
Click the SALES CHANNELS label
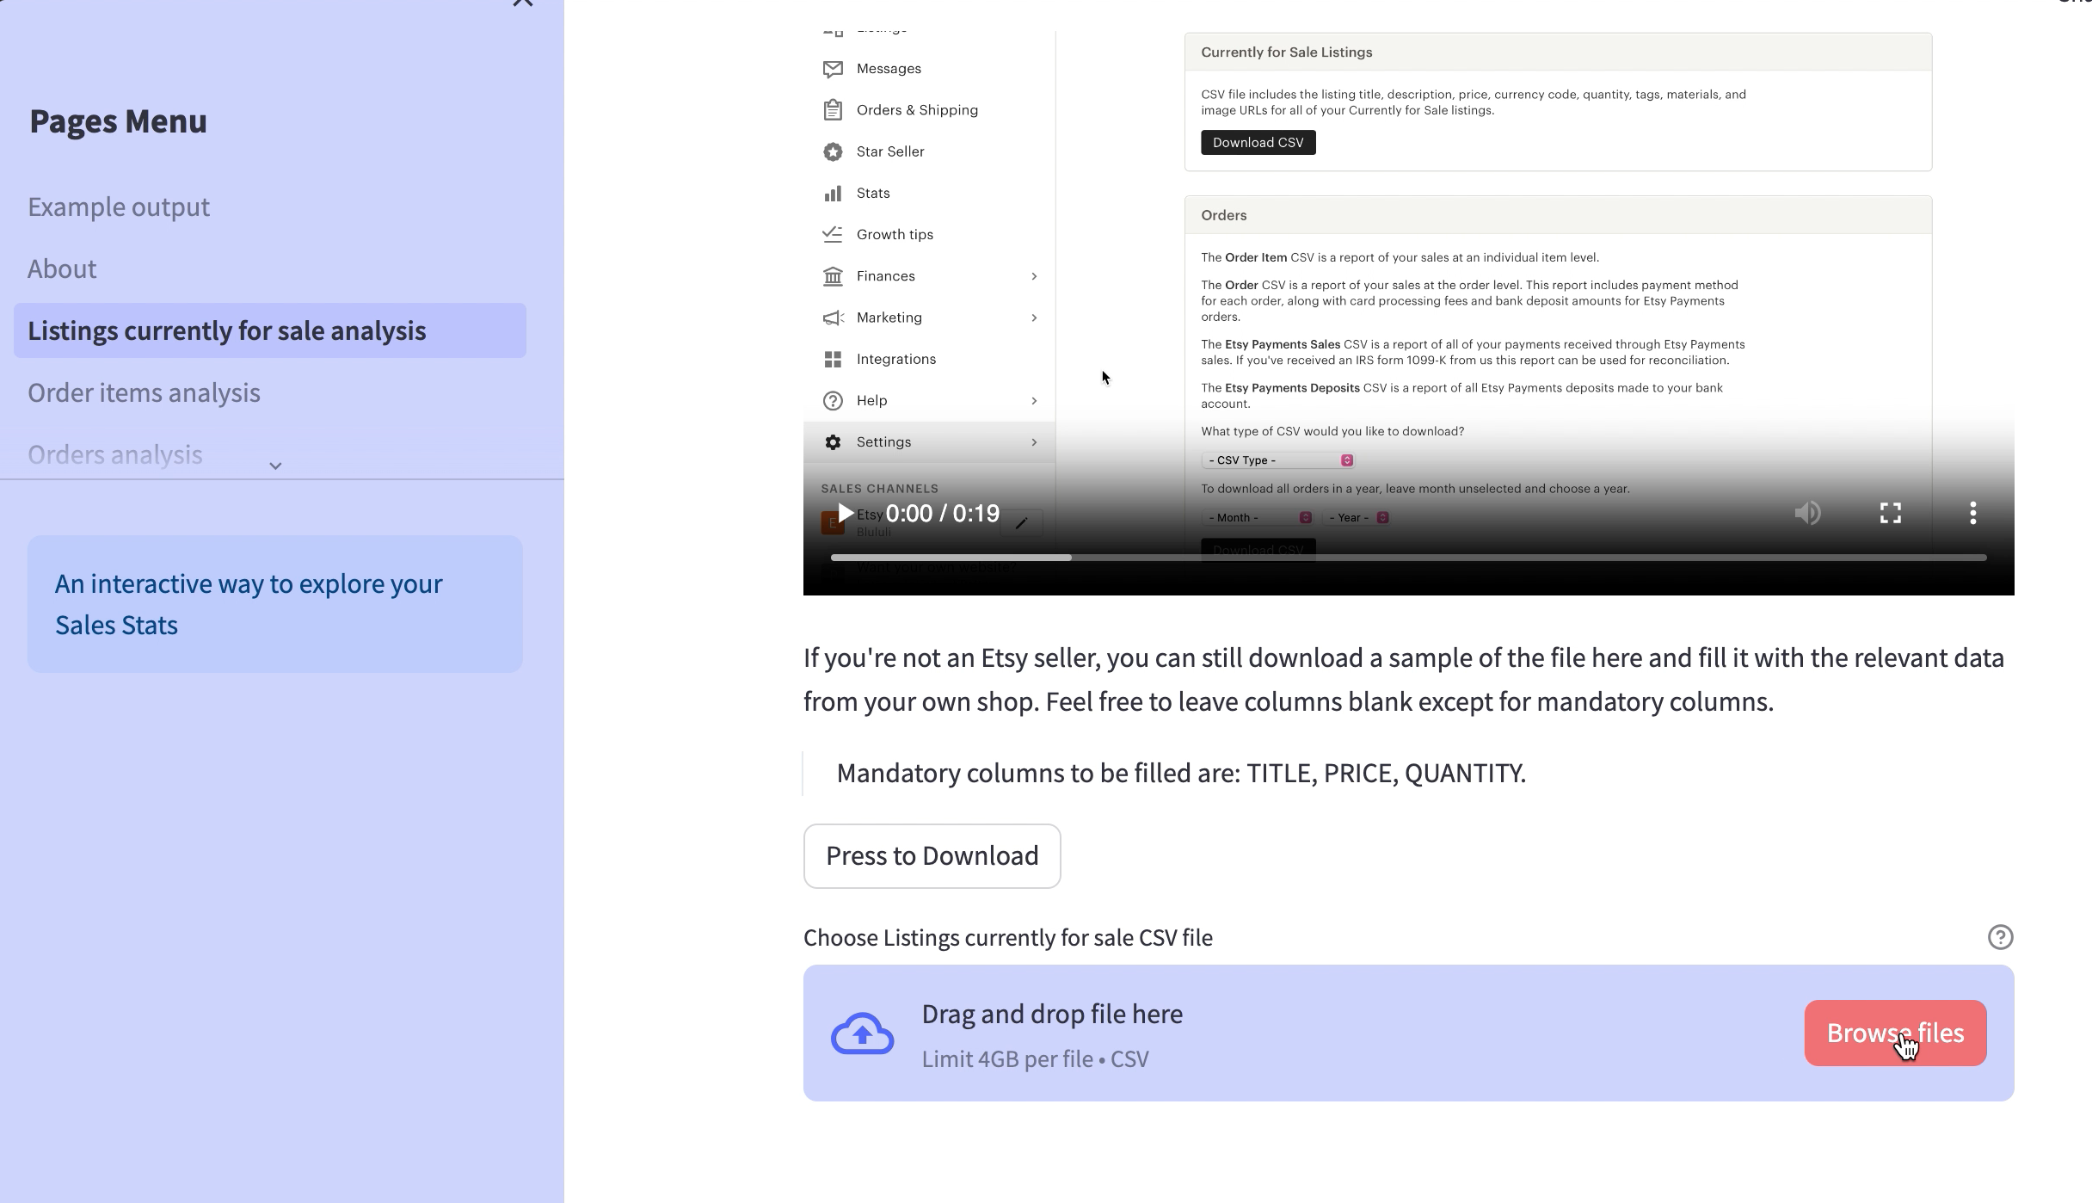pos(879,489)
